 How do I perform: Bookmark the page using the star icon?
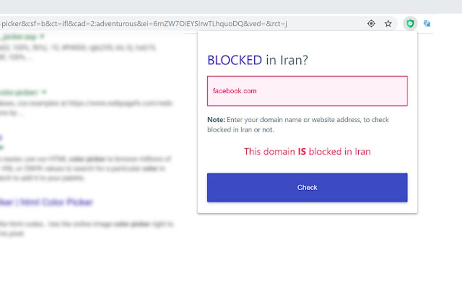pyautogui.click(x=388, y=23)
